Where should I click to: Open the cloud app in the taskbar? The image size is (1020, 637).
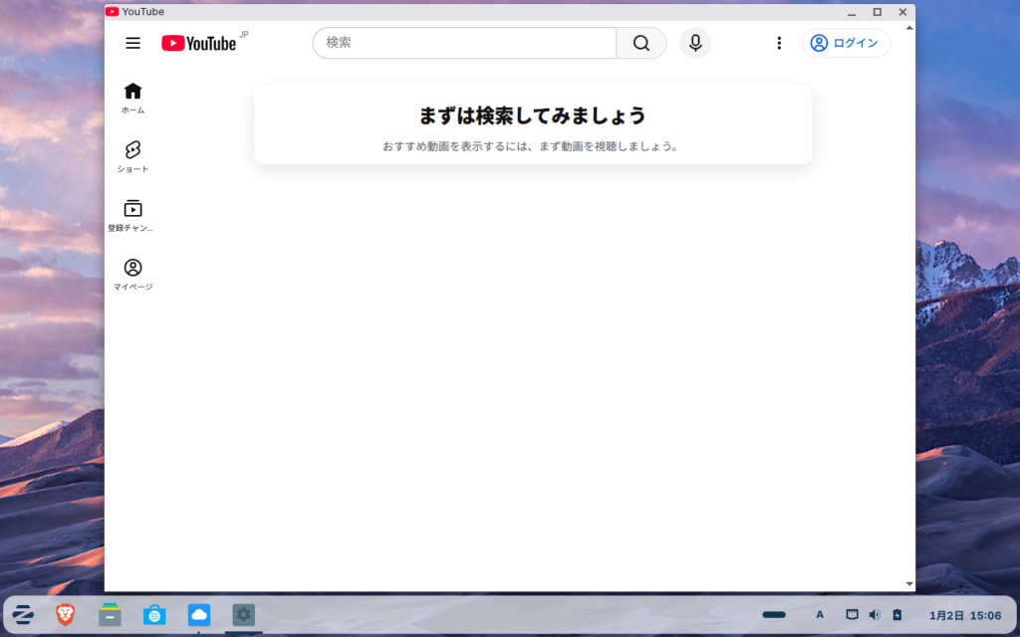click(199, 614)
